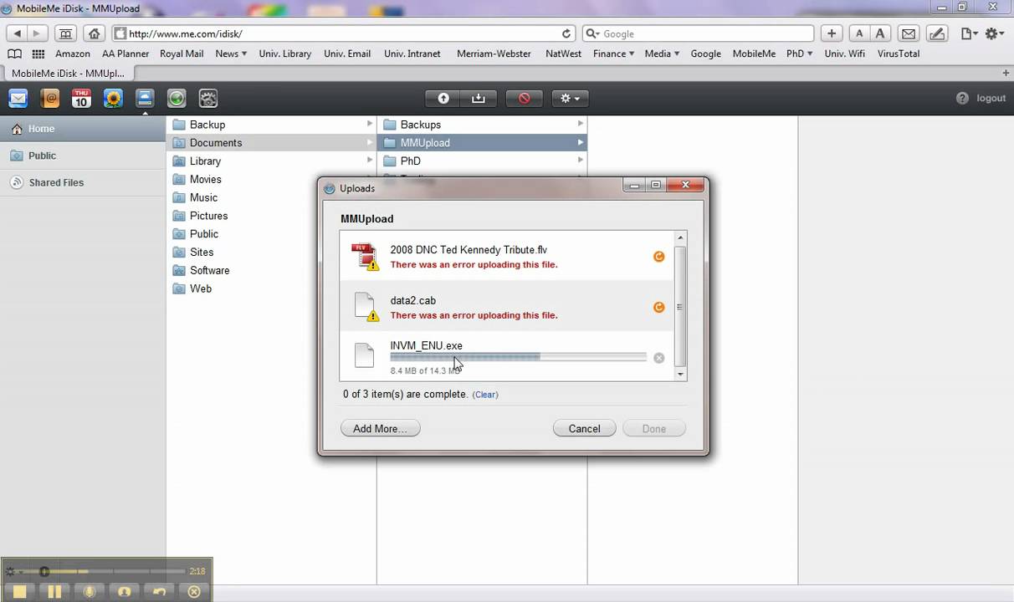Open Shared Files in sidebar
The height and width of the screenshot is (602, 1014).
pyautogui.click(x=83, y=182)
